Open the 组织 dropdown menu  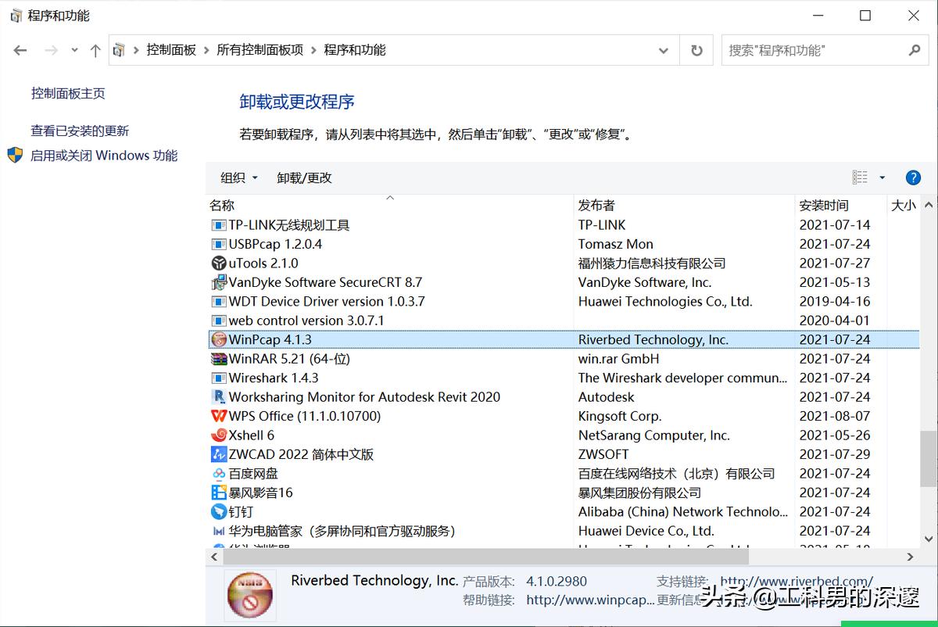pos(237,177)
